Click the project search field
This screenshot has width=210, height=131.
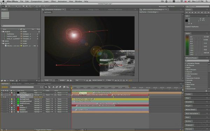(x=13, y=26)
